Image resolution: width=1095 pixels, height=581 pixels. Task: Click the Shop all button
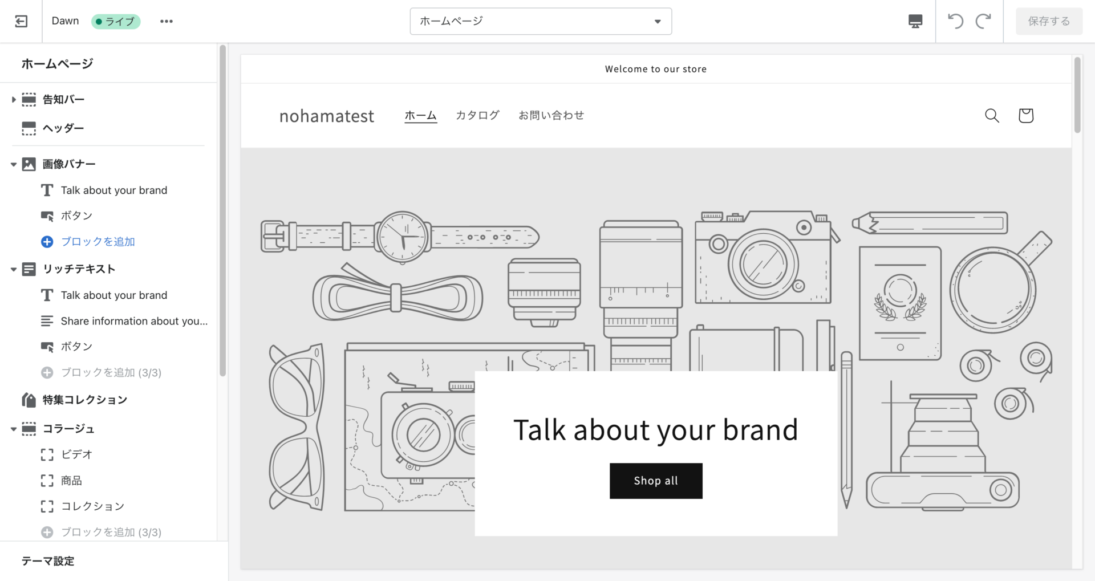(x=656, y=481)
